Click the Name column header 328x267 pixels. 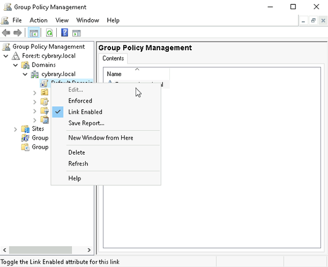pyautogui.click(x=114, y=74)
